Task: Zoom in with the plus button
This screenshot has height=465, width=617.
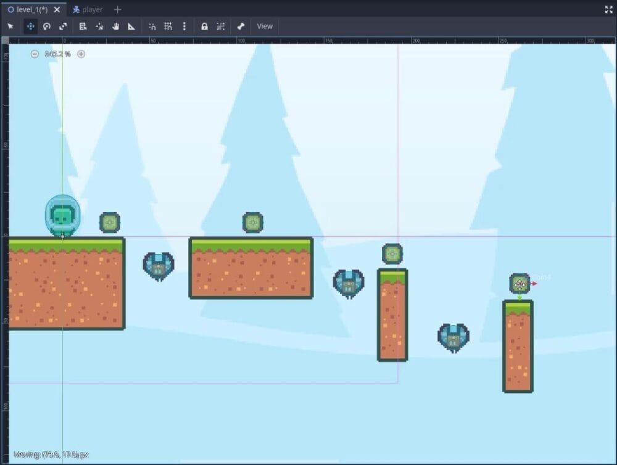Action: [81, 54]
